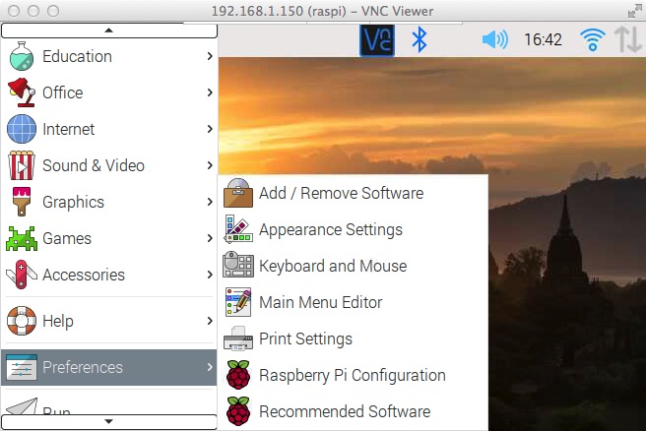This screenshot has width=646, height=431.
Task: Click the Games space invader icon
Action: coord(22,238)
